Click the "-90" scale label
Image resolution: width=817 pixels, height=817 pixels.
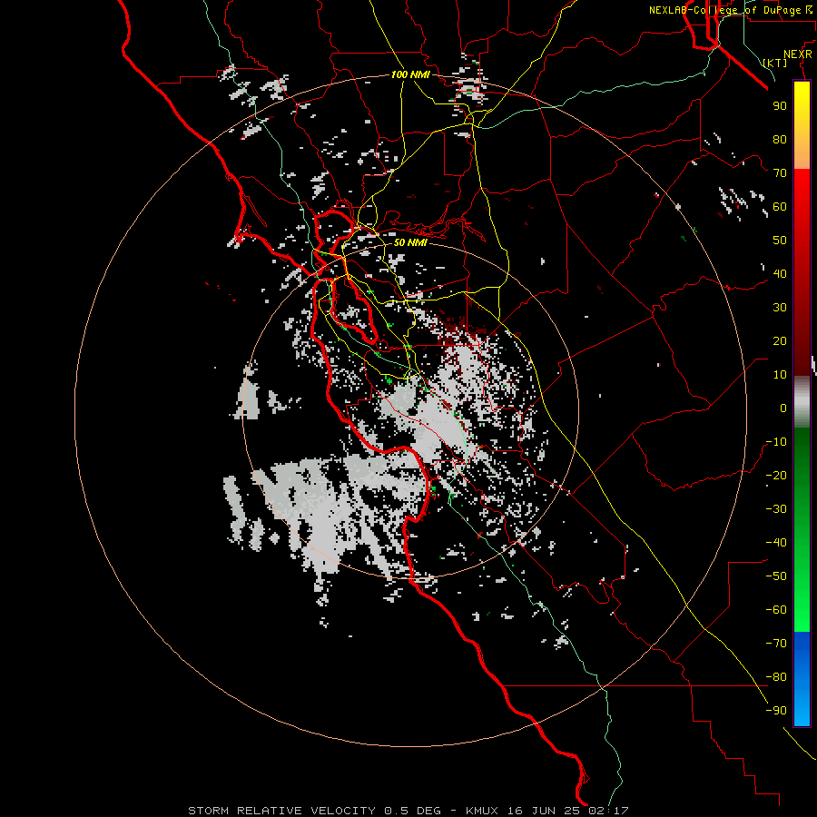[x=776, y=711]
